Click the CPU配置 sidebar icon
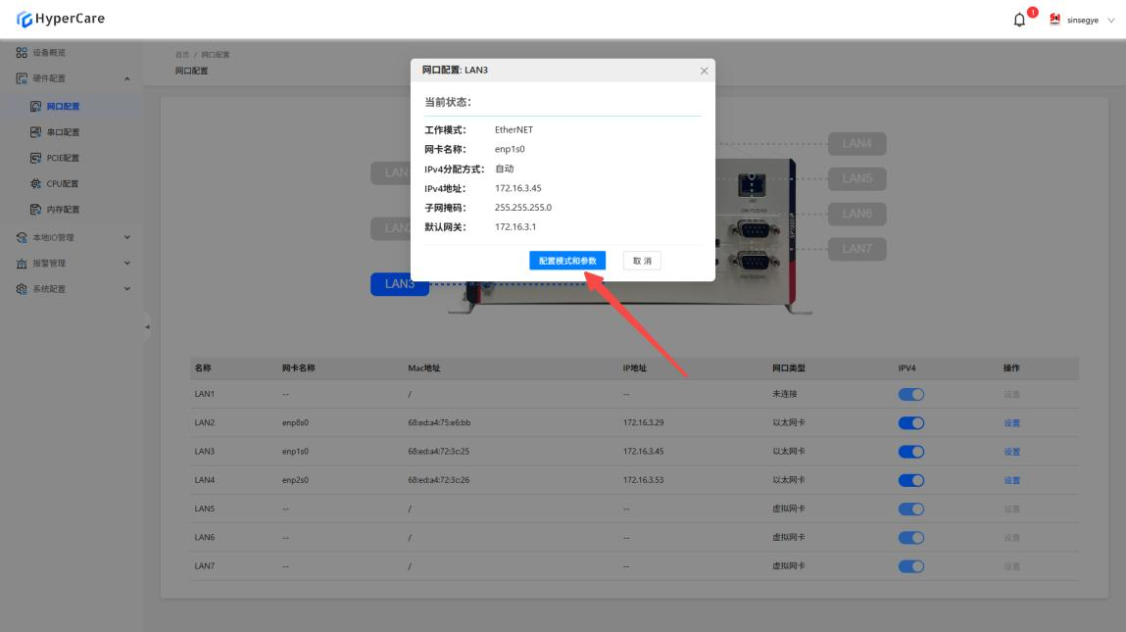The image size is (1126, 632). 36,184
